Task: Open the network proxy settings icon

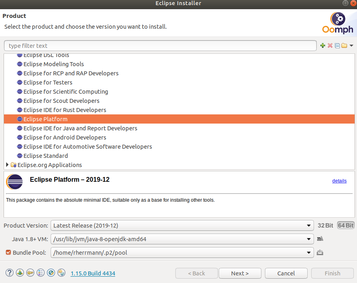Action: [20, 273]
